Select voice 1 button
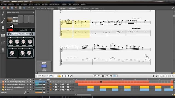Screen dimensions: 175x98 pyautogui.click(x=60, y=76)
